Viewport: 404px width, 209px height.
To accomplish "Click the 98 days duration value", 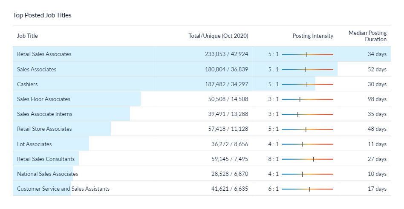I will click(x=377, y=99).
